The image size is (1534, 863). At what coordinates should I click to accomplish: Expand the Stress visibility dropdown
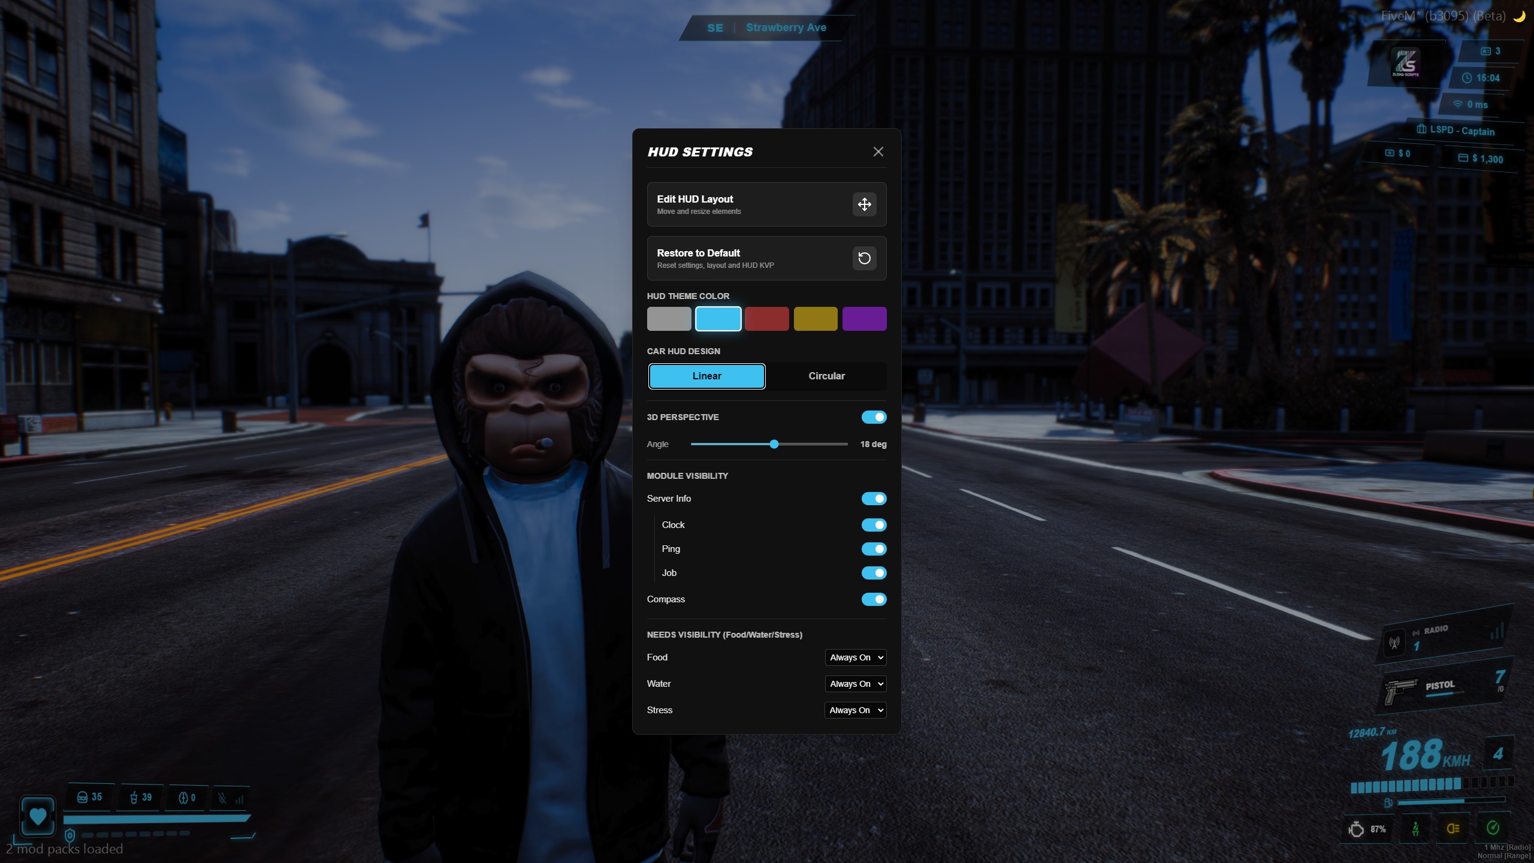[x=856, y=710]
